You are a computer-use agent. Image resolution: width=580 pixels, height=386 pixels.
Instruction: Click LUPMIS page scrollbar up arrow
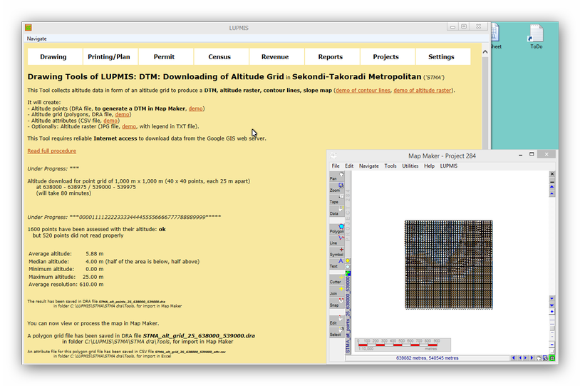point(485,52)
